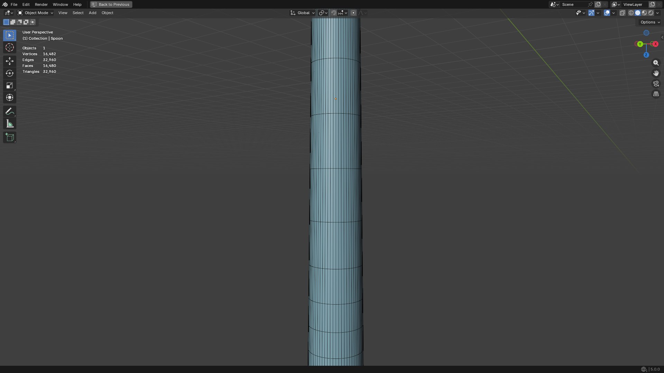Expand the shading options arrow
The image size is (664, 373).
pyautogui.click(x=657, y=13)
